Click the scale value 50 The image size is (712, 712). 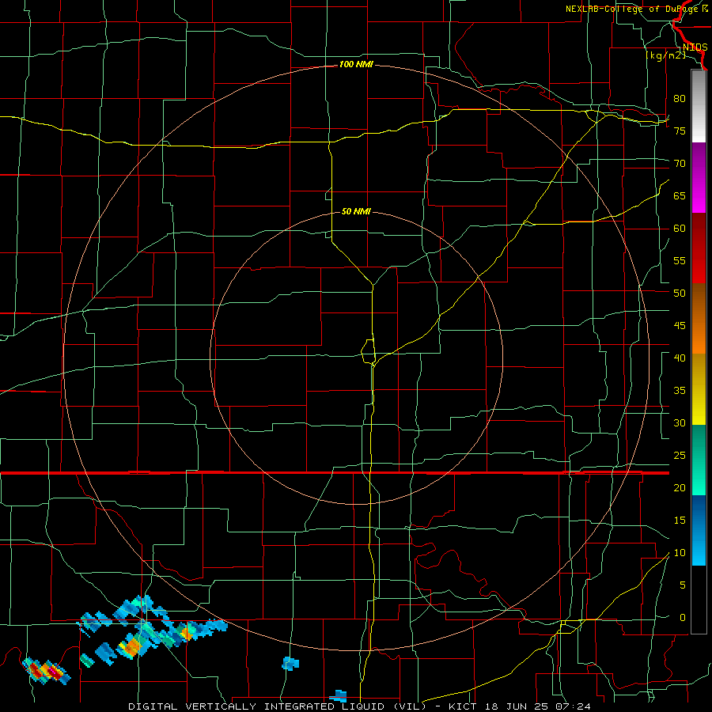point(680,294)
